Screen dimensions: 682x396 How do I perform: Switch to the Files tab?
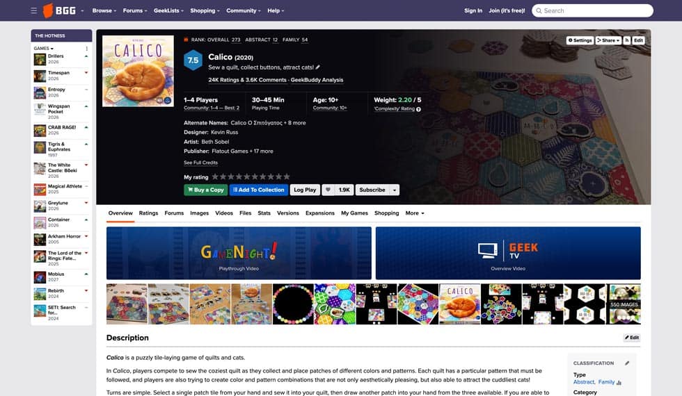point(245,213)
